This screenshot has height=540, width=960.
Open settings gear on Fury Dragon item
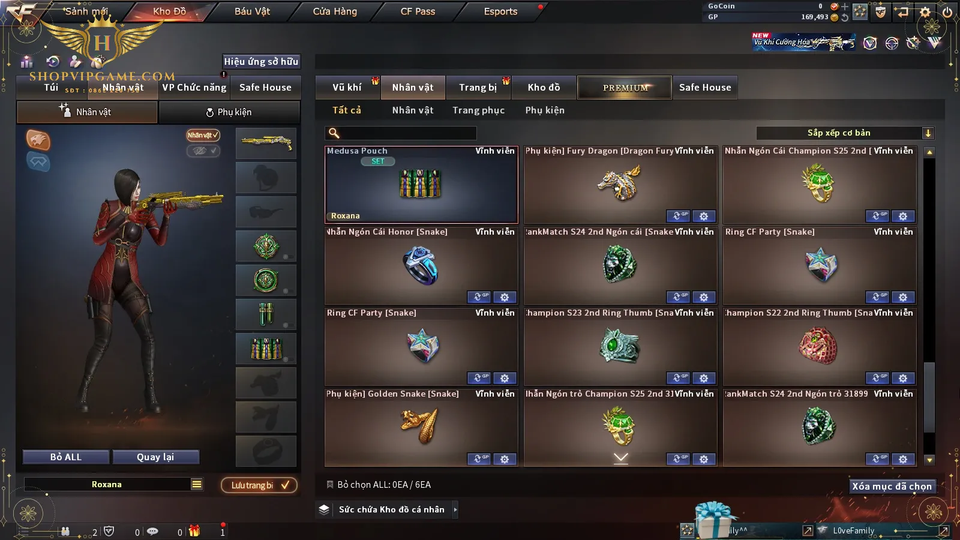tap(703, 216)
